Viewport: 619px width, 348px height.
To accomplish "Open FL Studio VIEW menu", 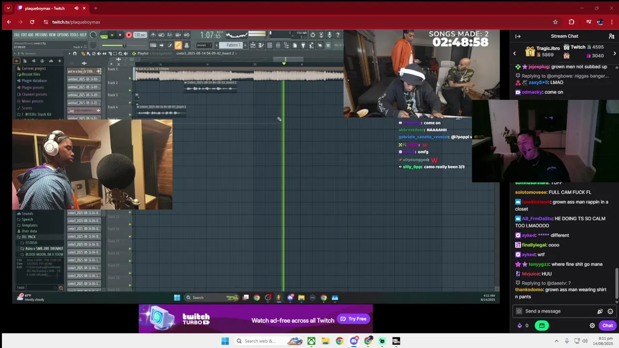I will [52, 35].
